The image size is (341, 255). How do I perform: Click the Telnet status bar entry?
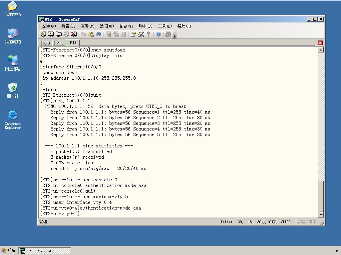(226, 222)
